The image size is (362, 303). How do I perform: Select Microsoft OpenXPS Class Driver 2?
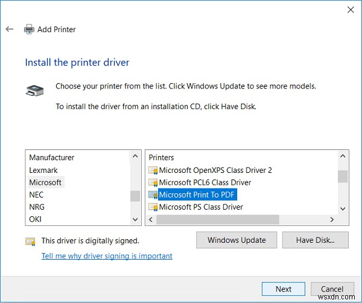click(x=215, y=170)
